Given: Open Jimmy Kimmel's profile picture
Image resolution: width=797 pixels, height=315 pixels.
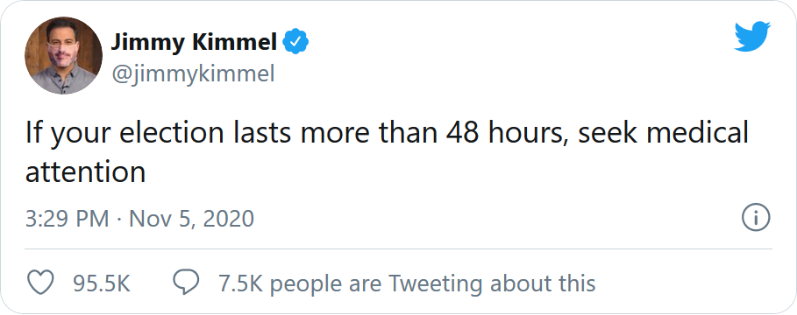Looking at the screenshot, I should click(63, 56).
